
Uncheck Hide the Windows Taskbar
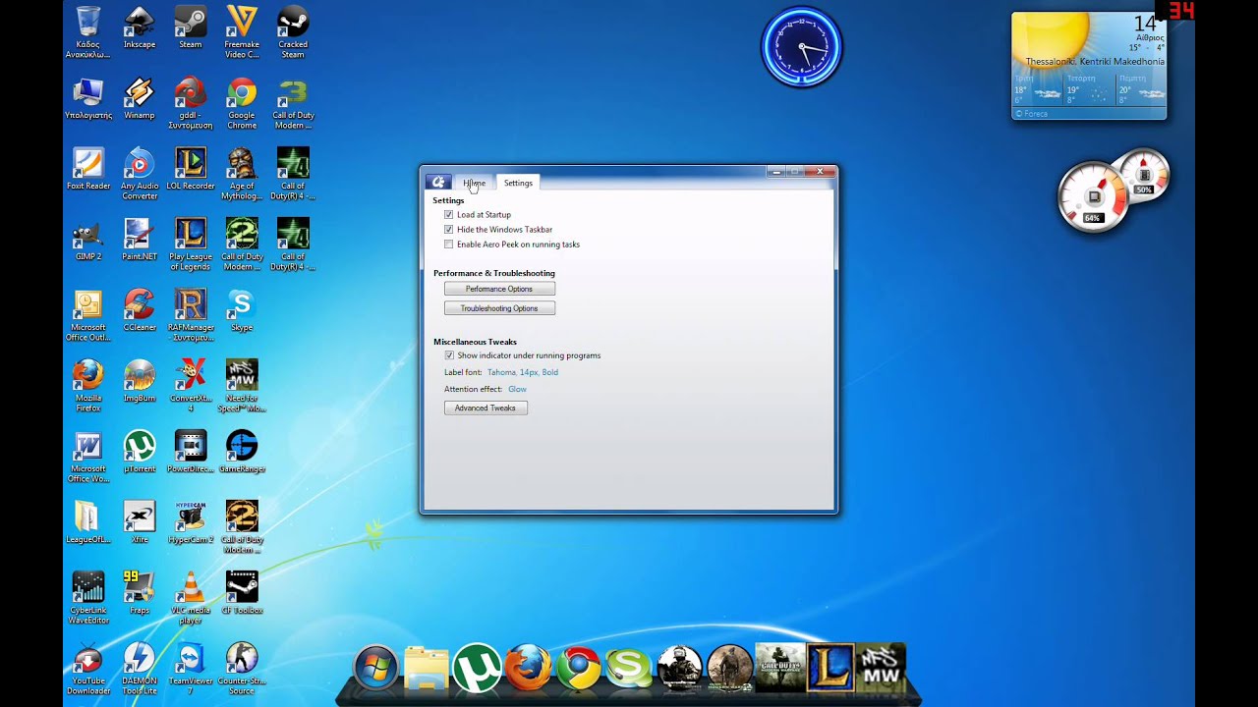(x=449, y=230)
